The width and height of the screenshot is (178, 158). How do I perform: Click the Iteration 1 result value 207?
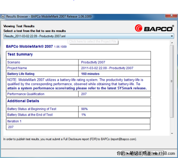(11, 127)
